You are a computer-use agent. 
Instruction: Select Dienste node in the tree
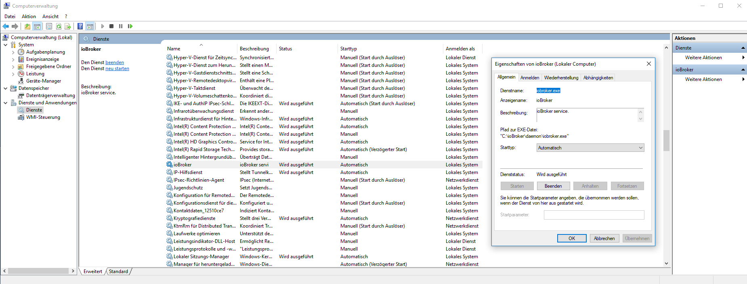pos(34,110)
